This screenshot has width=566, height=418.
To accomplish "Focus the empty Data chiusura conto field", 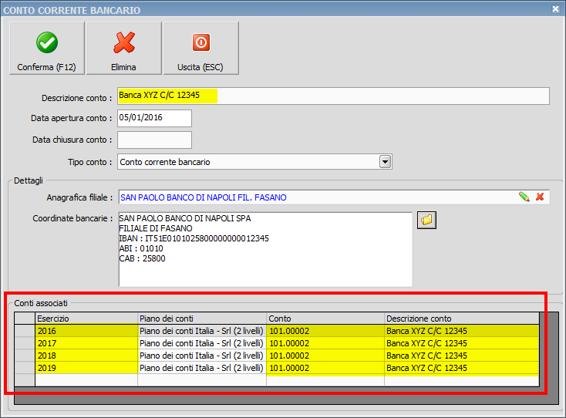I will 153,140.
